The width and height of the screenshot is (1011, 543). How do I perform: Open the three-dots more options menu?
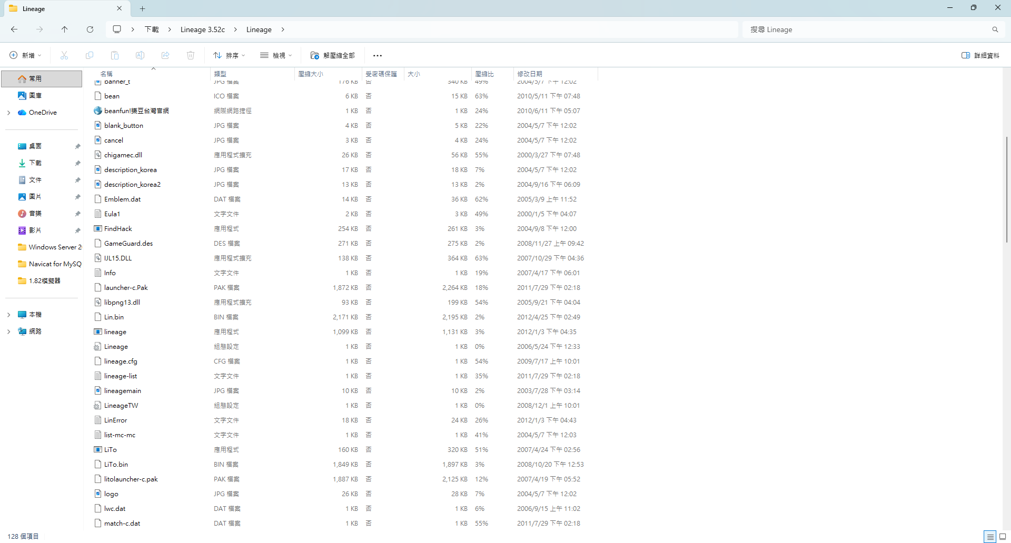coord(378,55)
